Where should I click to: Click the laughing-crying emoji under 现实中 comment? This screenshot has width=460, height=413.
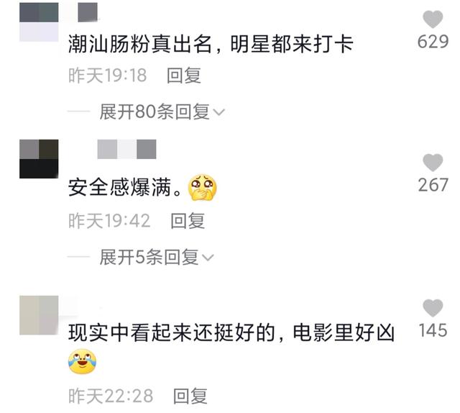pos(83,361)
